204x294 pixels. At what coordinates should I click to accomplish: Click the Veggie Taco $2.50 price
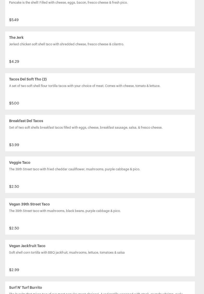coord(14,186)
